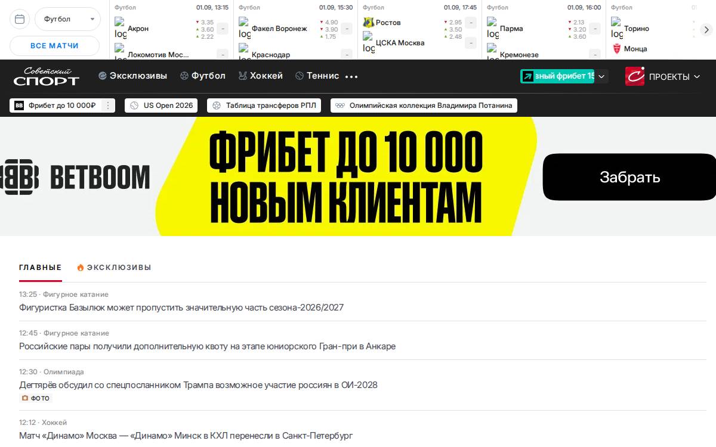Open the Фигуристка Базылюк news headline
Screen dimensions: 716x447
click(181, 308)
